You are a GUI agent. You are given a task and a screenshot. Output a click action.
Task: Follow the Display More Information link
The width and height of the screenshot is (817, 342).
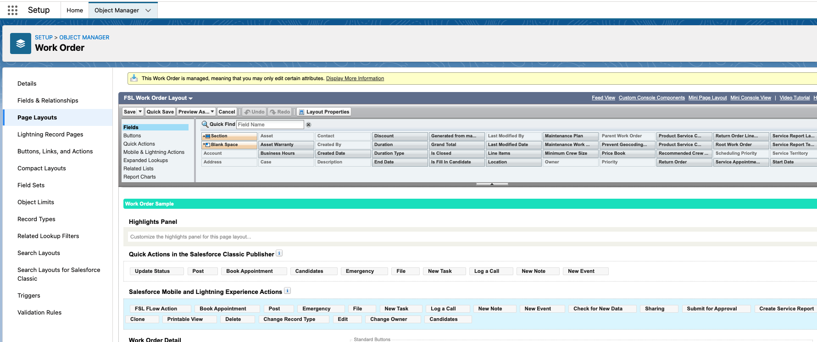click(355, 79)
